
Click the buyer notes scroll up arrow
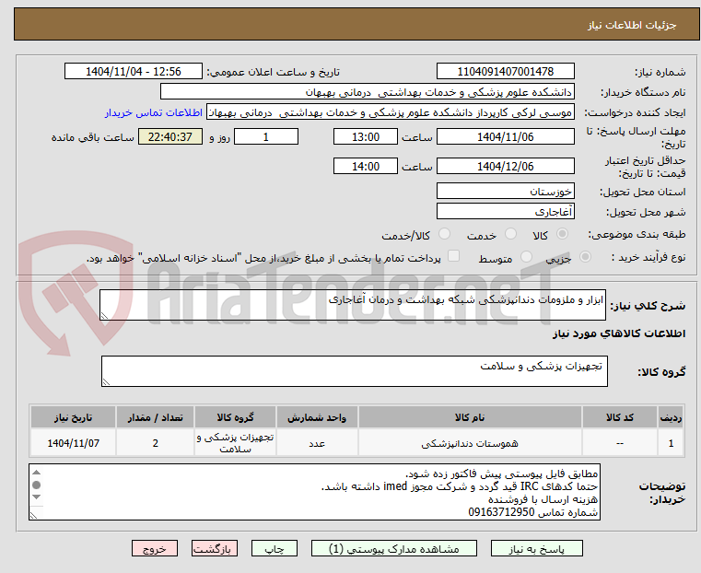[x=37, y=473]
